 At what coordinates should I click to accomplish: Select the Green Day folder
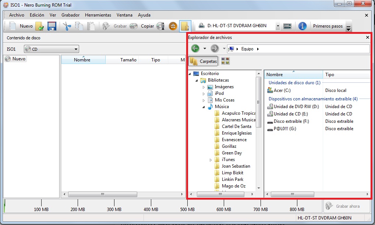click(x=232, y=153)
